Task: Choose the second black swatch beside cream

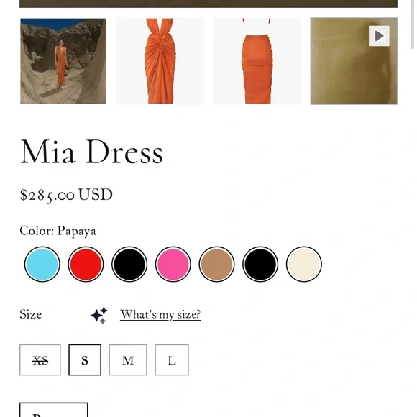Action: click(260, 264)
